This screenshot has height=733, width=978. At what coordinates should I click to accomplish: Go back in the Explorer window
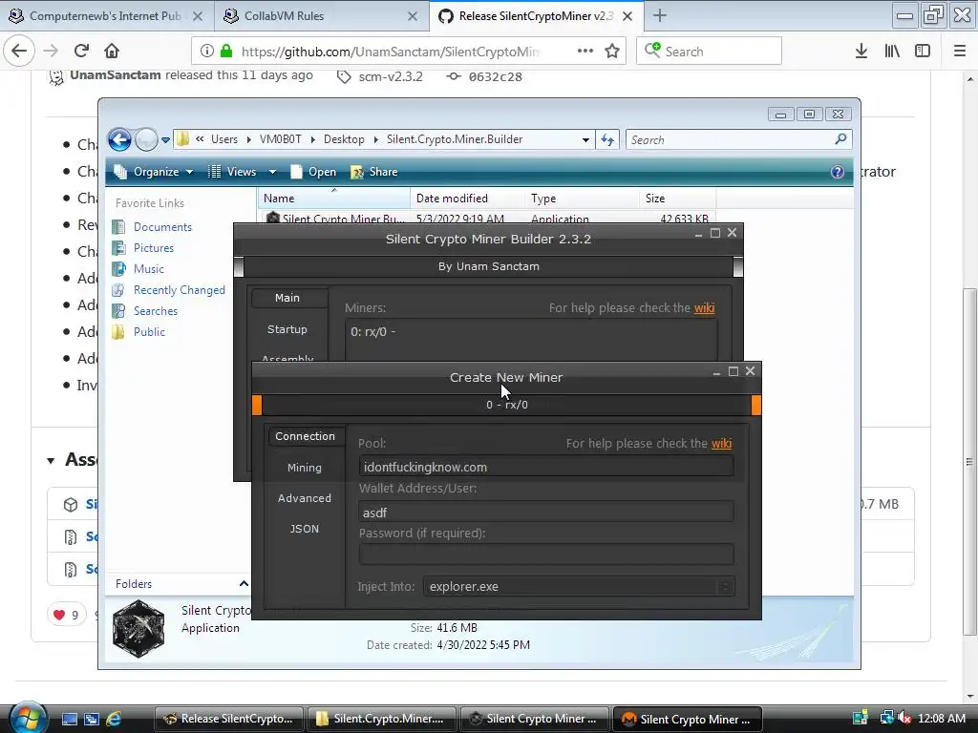[119, 139]
